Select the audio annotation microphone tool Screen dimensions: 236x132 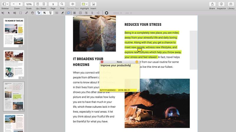[x=92, y=13]
